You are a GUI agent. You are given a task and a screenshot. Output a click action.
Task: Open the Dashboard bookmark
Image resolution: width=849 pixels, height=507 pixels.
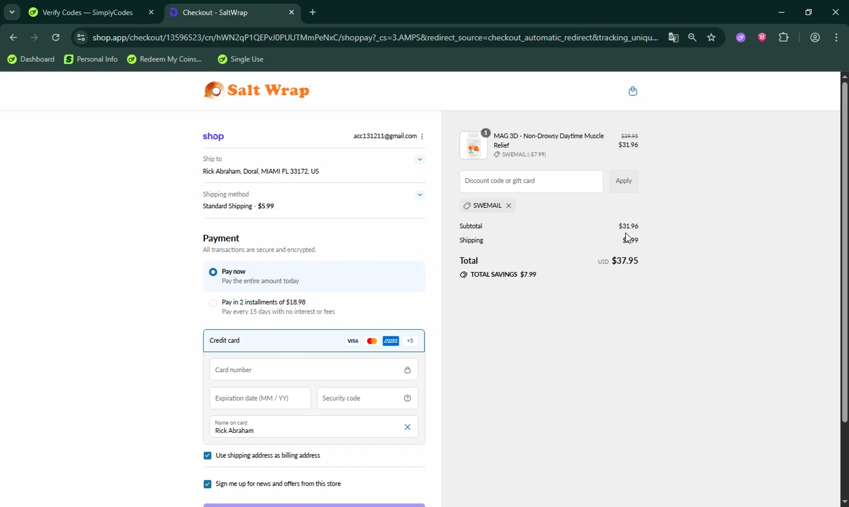coord(31,59)
